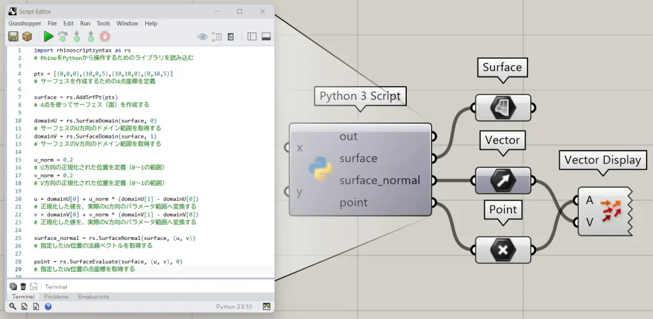Click the line starting 'surface_normal = rs.SurfaceNormal'
Image resolution: width=653 pixels, height=319 pixels.
pos(115,238)
